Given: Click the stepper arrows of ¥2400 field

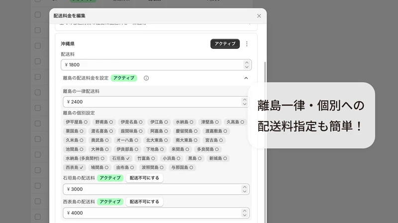Looking at the screenshot, I should click(245, 102).
